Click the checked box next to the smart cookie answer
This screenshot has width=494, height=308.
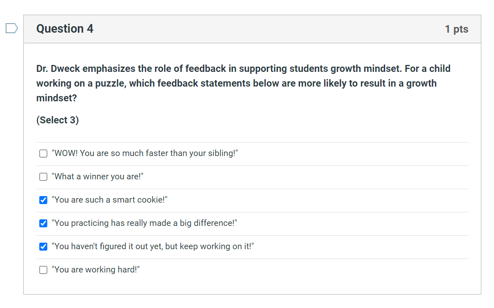point(43,200)
